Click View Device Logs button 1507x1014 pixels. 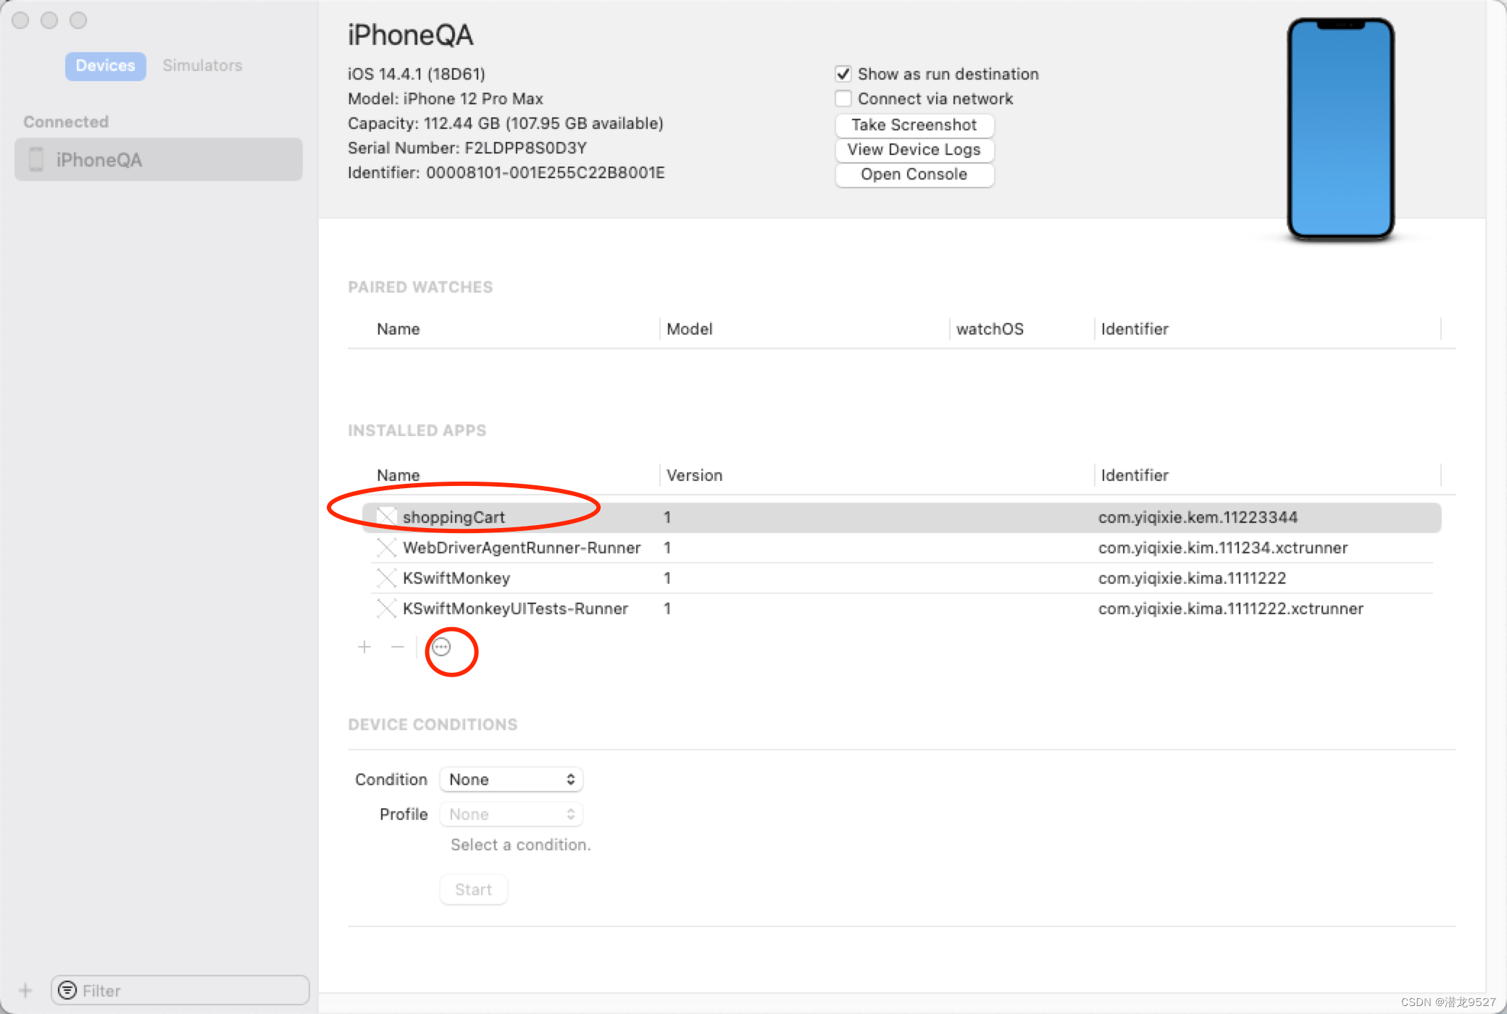click(914, 149)
